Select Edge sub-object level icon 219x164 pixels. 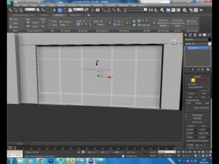tap(193, 80)
